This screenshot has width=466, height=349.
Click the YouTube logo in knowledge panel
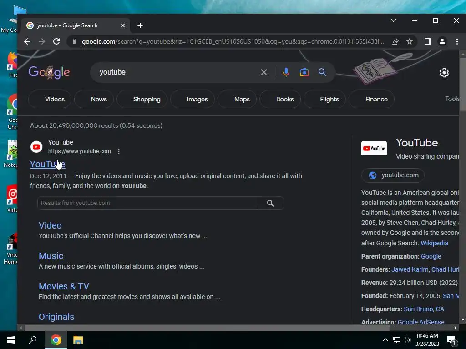(374, 149)
